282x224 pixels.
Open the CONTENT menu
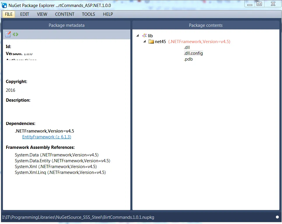pos(64,14)
